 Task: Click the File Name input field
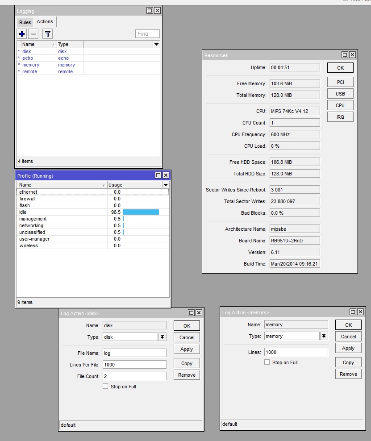[x=134, y=353]
